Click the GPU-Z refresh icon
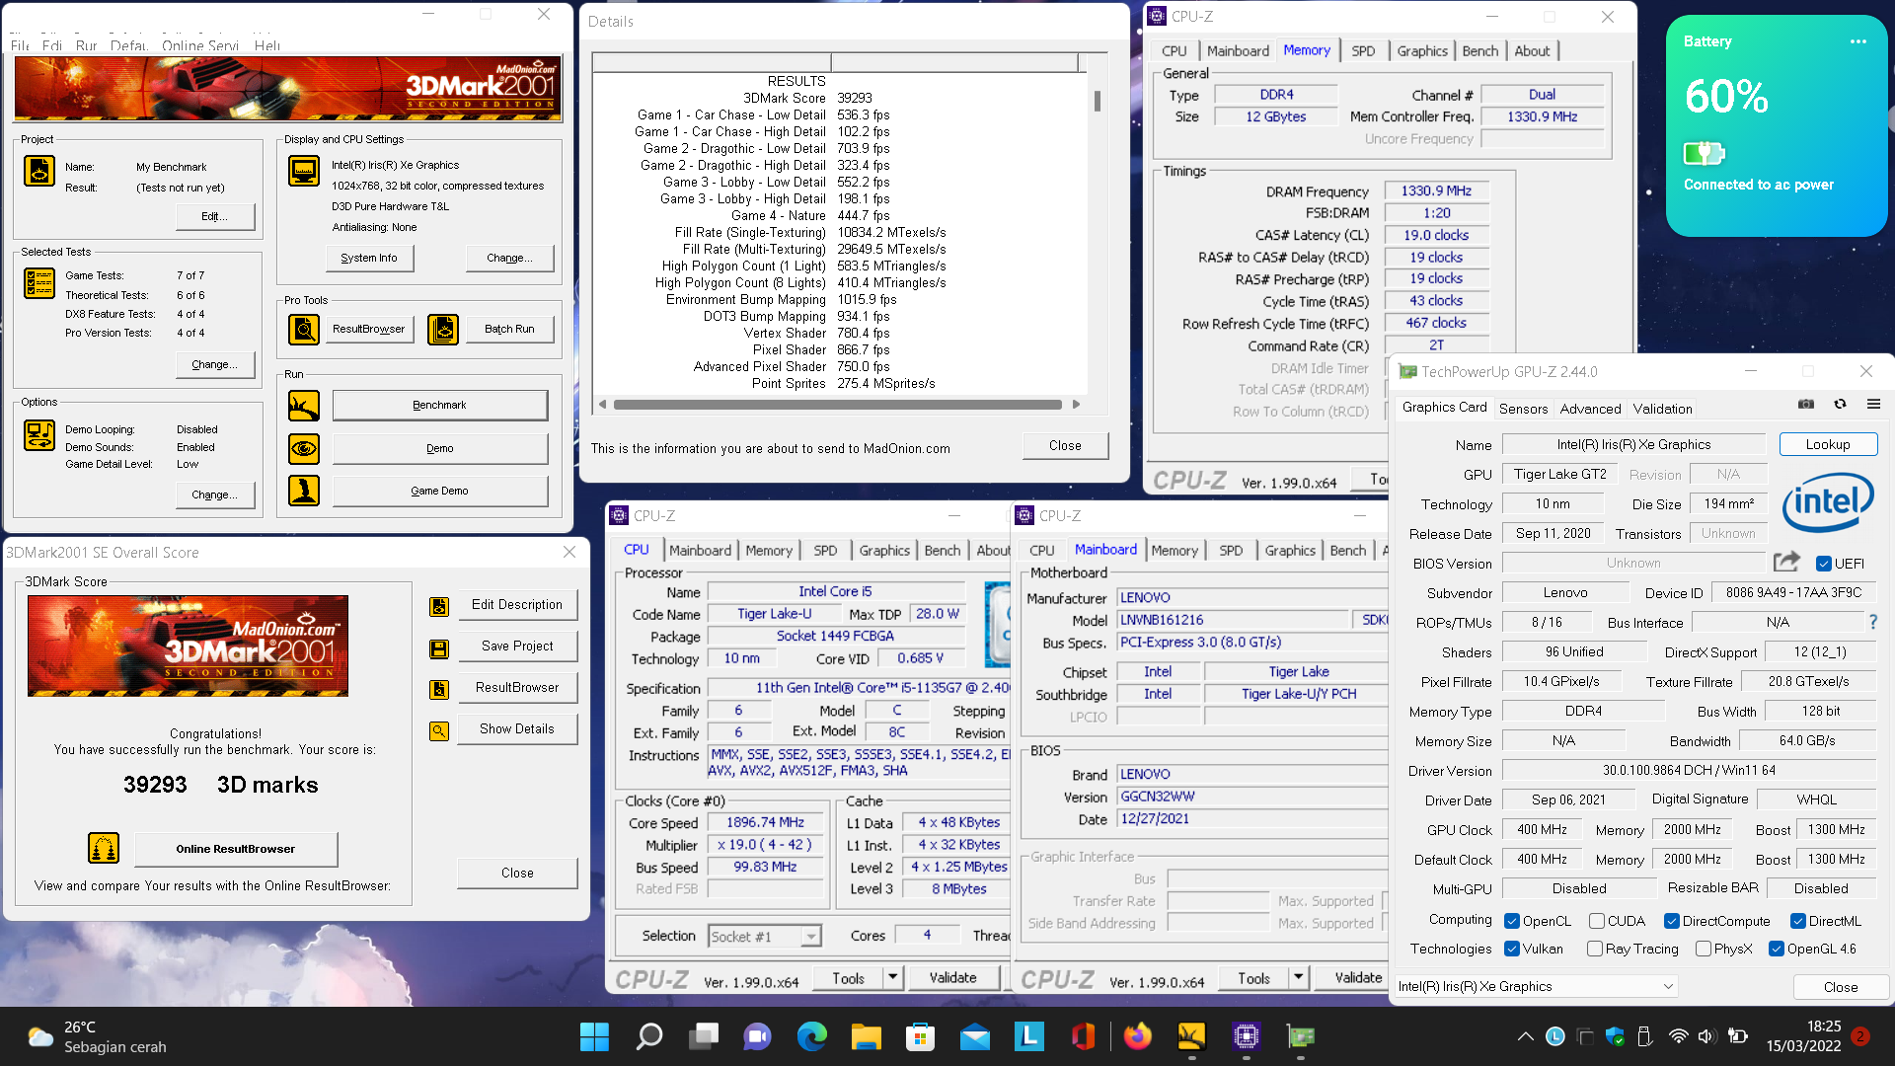Screen dimensions: 1895x1066 point(1840,404)
